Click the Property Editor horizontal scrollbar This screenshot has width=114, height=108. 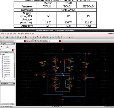coord(7,104)
